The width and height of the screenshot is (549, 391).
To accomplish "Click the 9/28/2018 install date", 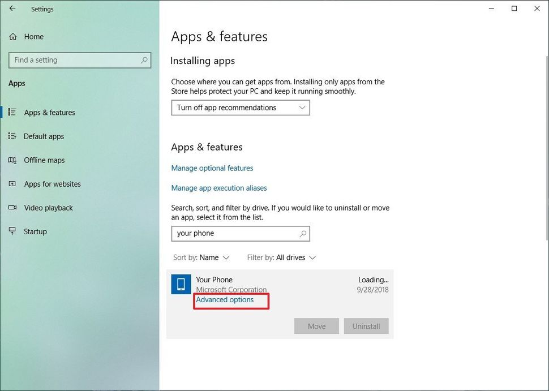I will [x=372, y=290].
